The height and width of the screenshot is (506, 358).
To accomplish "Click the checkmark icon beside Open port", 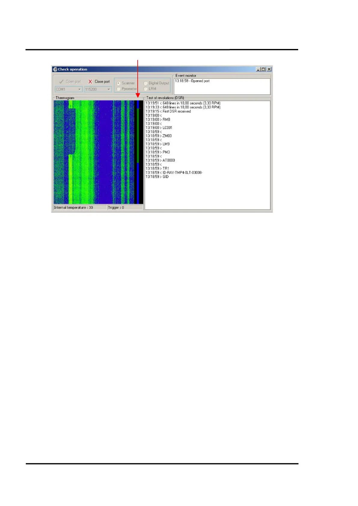I will [61, 81].
